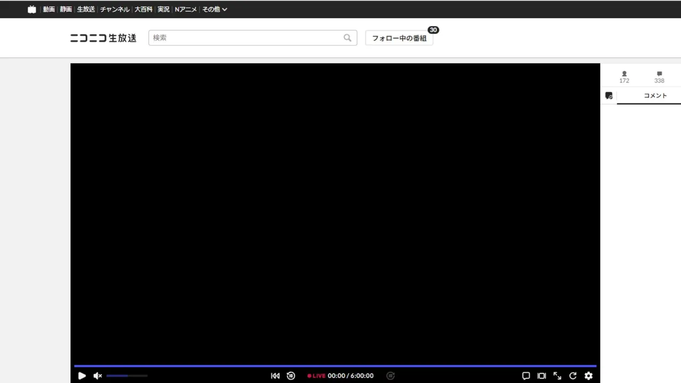Click the LIVE indicator
This screenshot has height=383, width=681.
point(316,376)
